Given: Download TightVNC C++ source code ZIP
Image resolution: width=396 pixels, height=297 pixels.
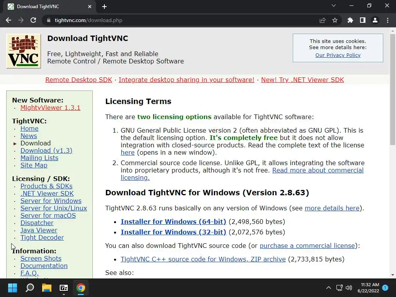Looking at the screenshot, I should pos(203,259).
